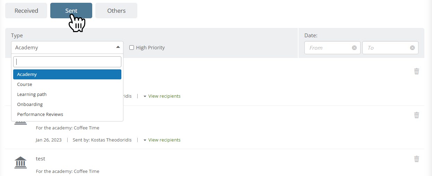Screen dimensions: 432x176
Task: Select the Sent tab
Action: pyautogui.click(x=71, y=11)
